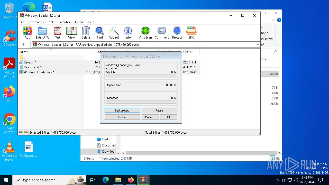Run the Test archive tool
Image resolution: width=329 pixels, height=185 pixels.
point(58,33)
